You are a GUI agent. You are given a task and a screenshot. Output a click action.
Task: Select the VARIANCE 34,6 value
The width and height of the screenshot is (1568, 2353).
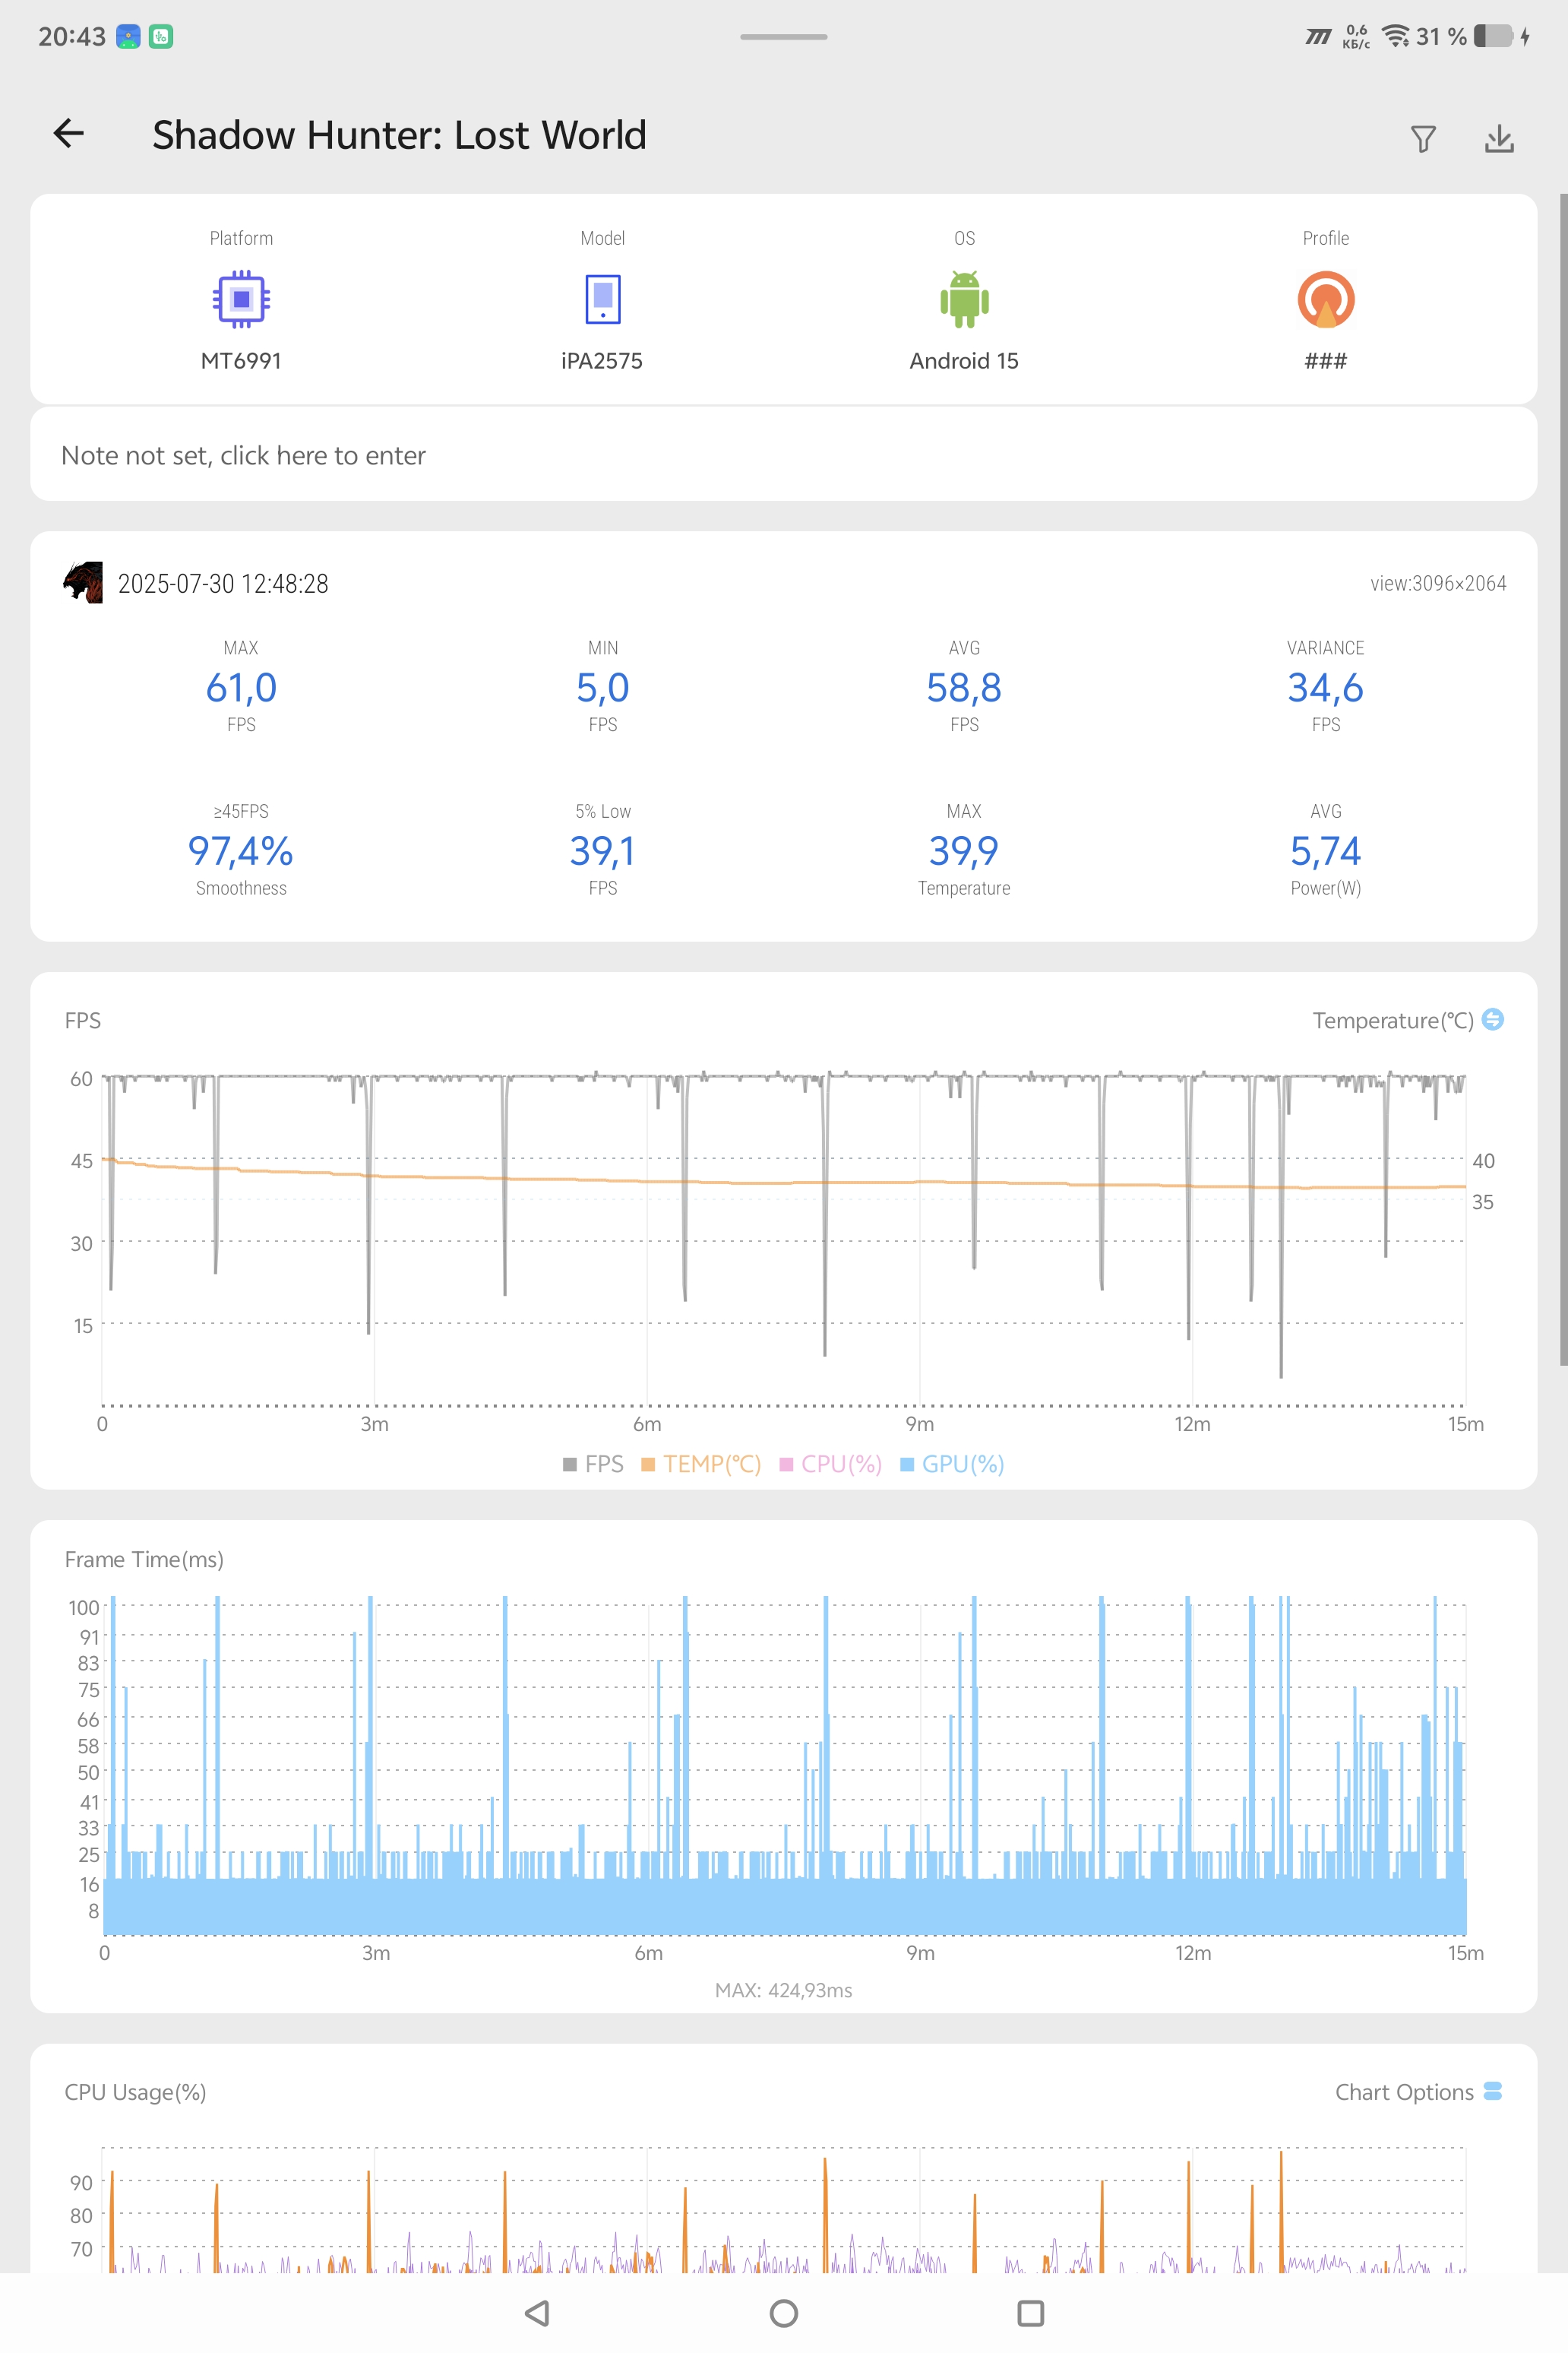1325,687
